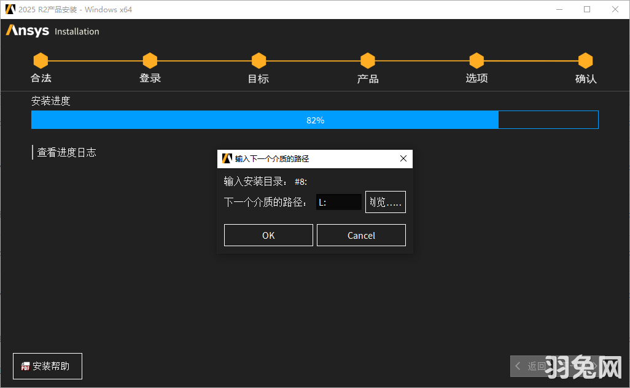Click the 选项 step hexagon icon
The width and height of the screenshot is (630, 388).
click(x=476, y=60)
